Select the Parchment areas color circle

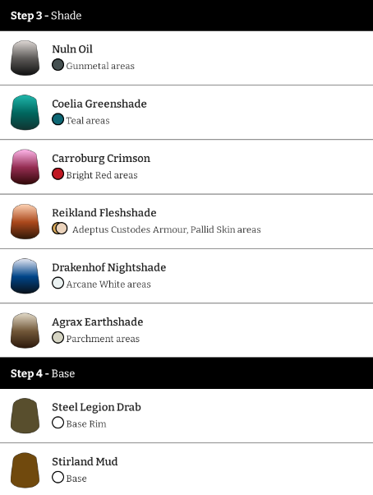coord(58,338)
